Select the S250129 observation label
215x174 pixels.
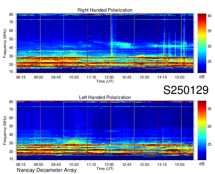tap(186, 90)
